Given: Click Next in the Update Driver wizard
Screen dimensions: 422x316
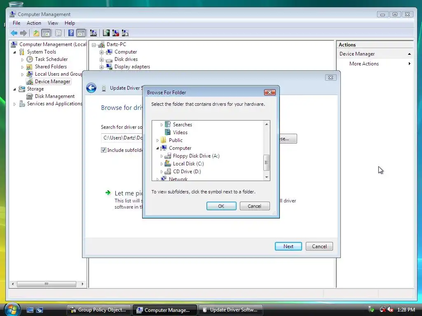Looking at the screenshot, I should click(x=288, y=246).
